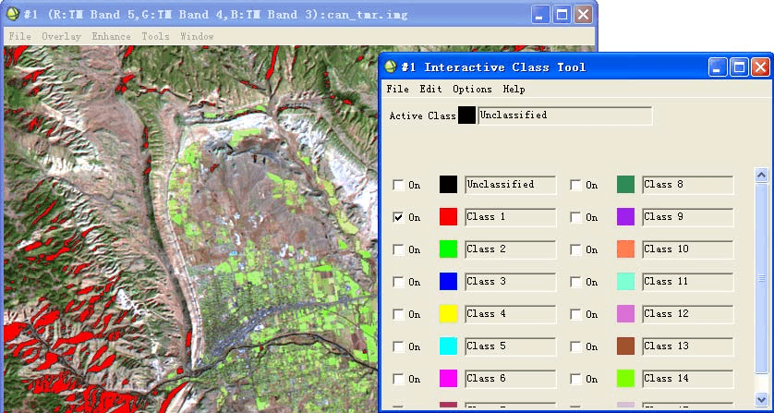774x413 pixels.
Task: Open Tools menu in image display window
Action: click(x=155, y=37)
